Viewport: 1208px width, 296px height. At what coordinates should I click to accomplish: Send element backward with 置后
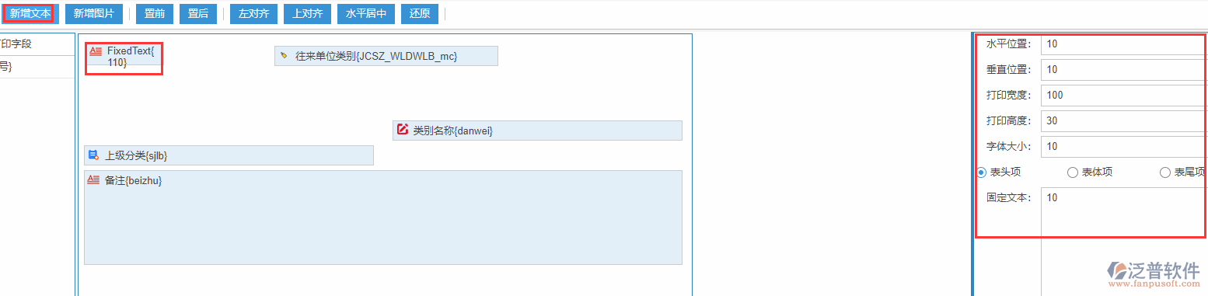click(x=198, y=13)
